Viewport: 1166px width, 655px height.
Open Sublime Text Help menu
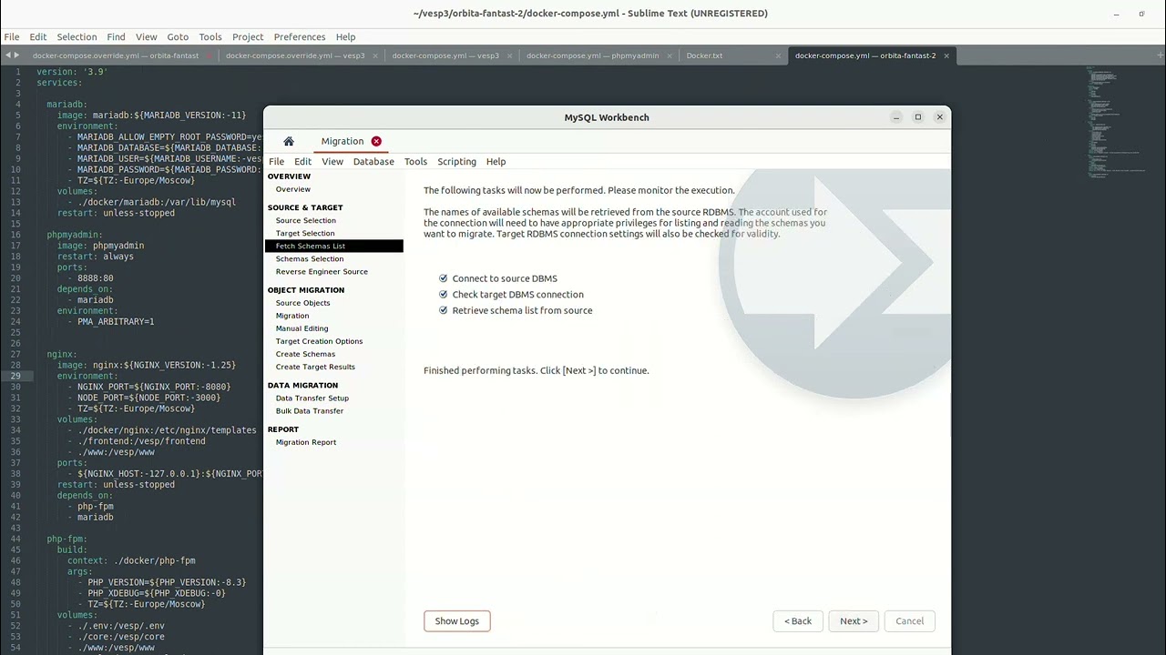(x=345, y=37)
